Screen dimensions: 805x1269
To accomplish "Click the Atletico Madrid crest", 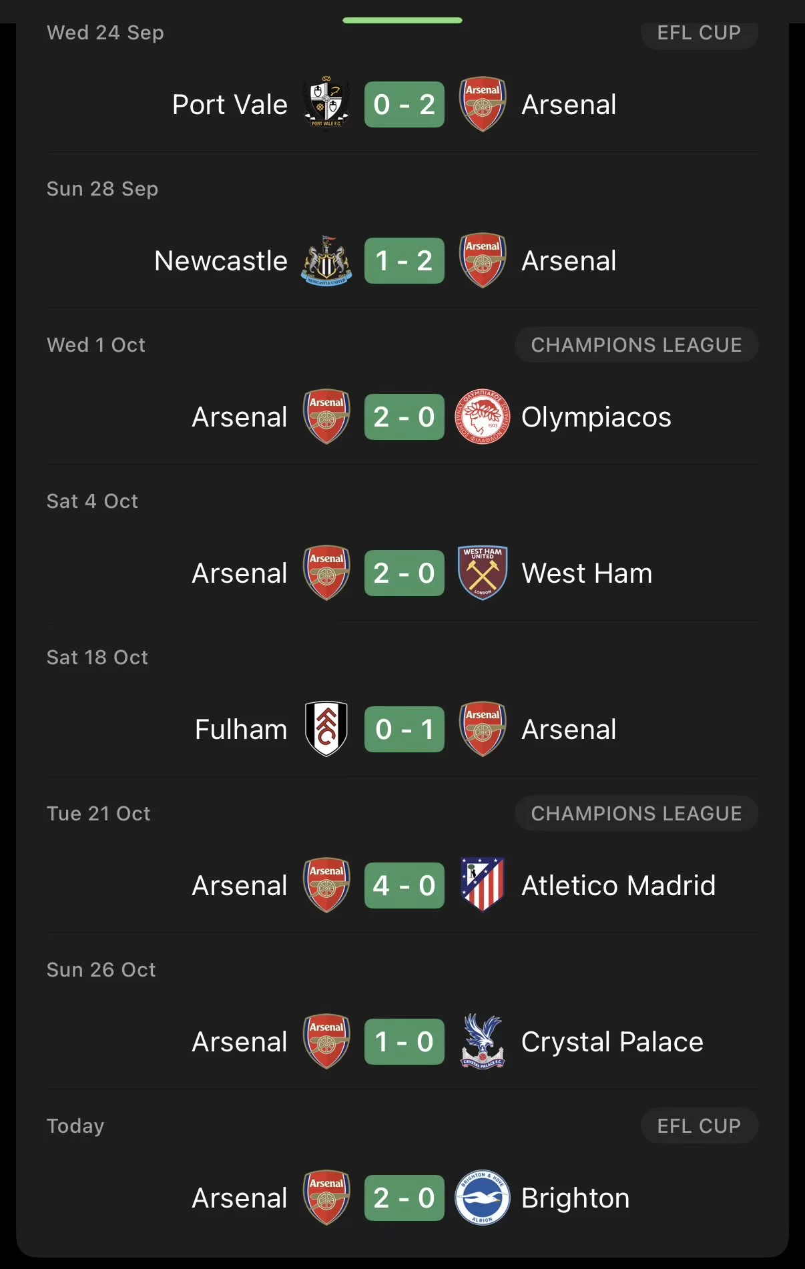I will click(x=483, y=885).
